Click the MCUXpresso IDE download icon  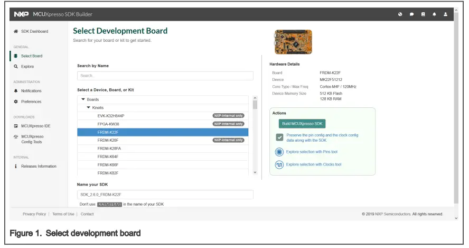16,126
